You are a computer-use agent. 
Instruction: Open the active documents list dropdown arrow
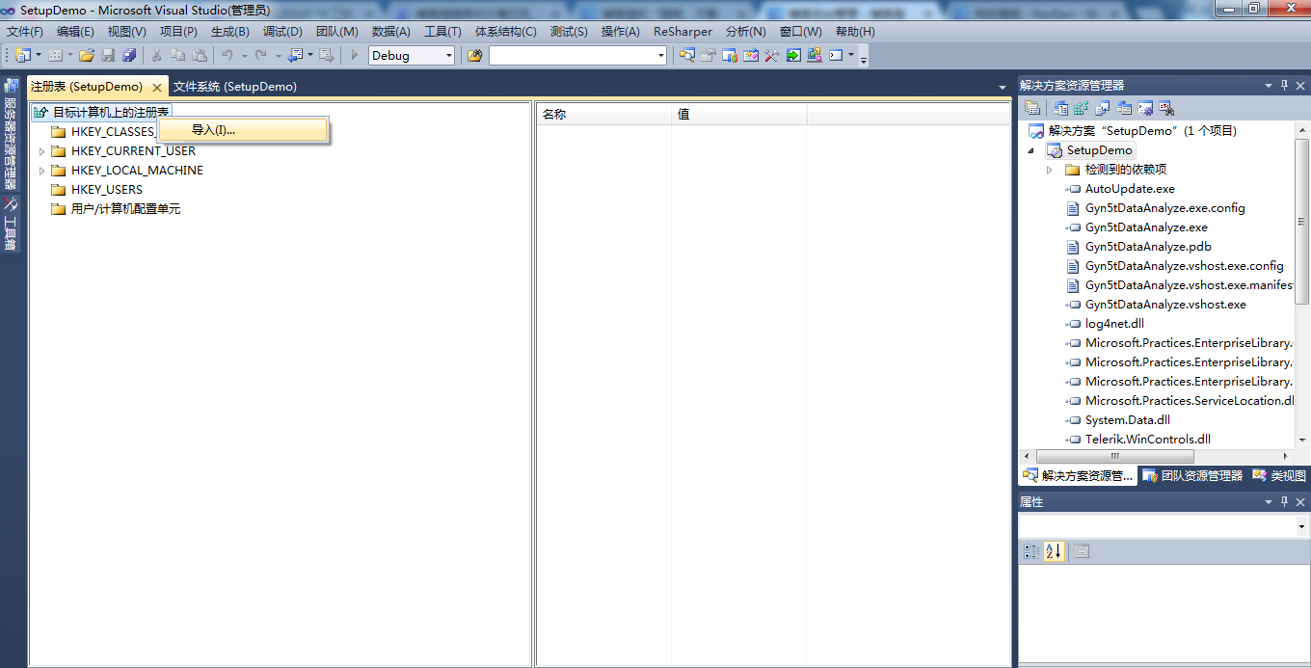[1003, 87]
